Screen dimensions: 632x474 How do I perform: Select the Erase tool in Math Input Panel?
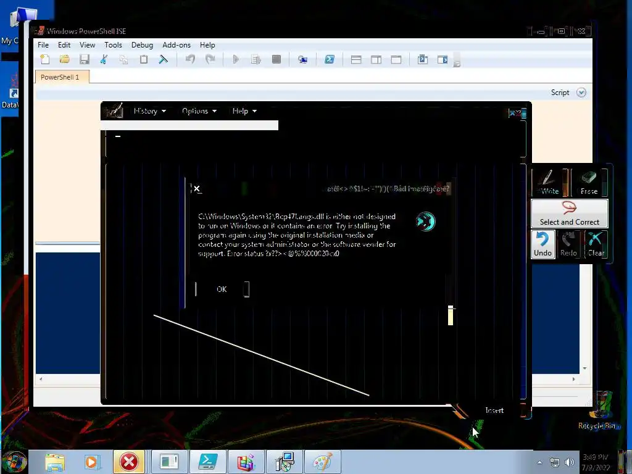click(589, 182)
